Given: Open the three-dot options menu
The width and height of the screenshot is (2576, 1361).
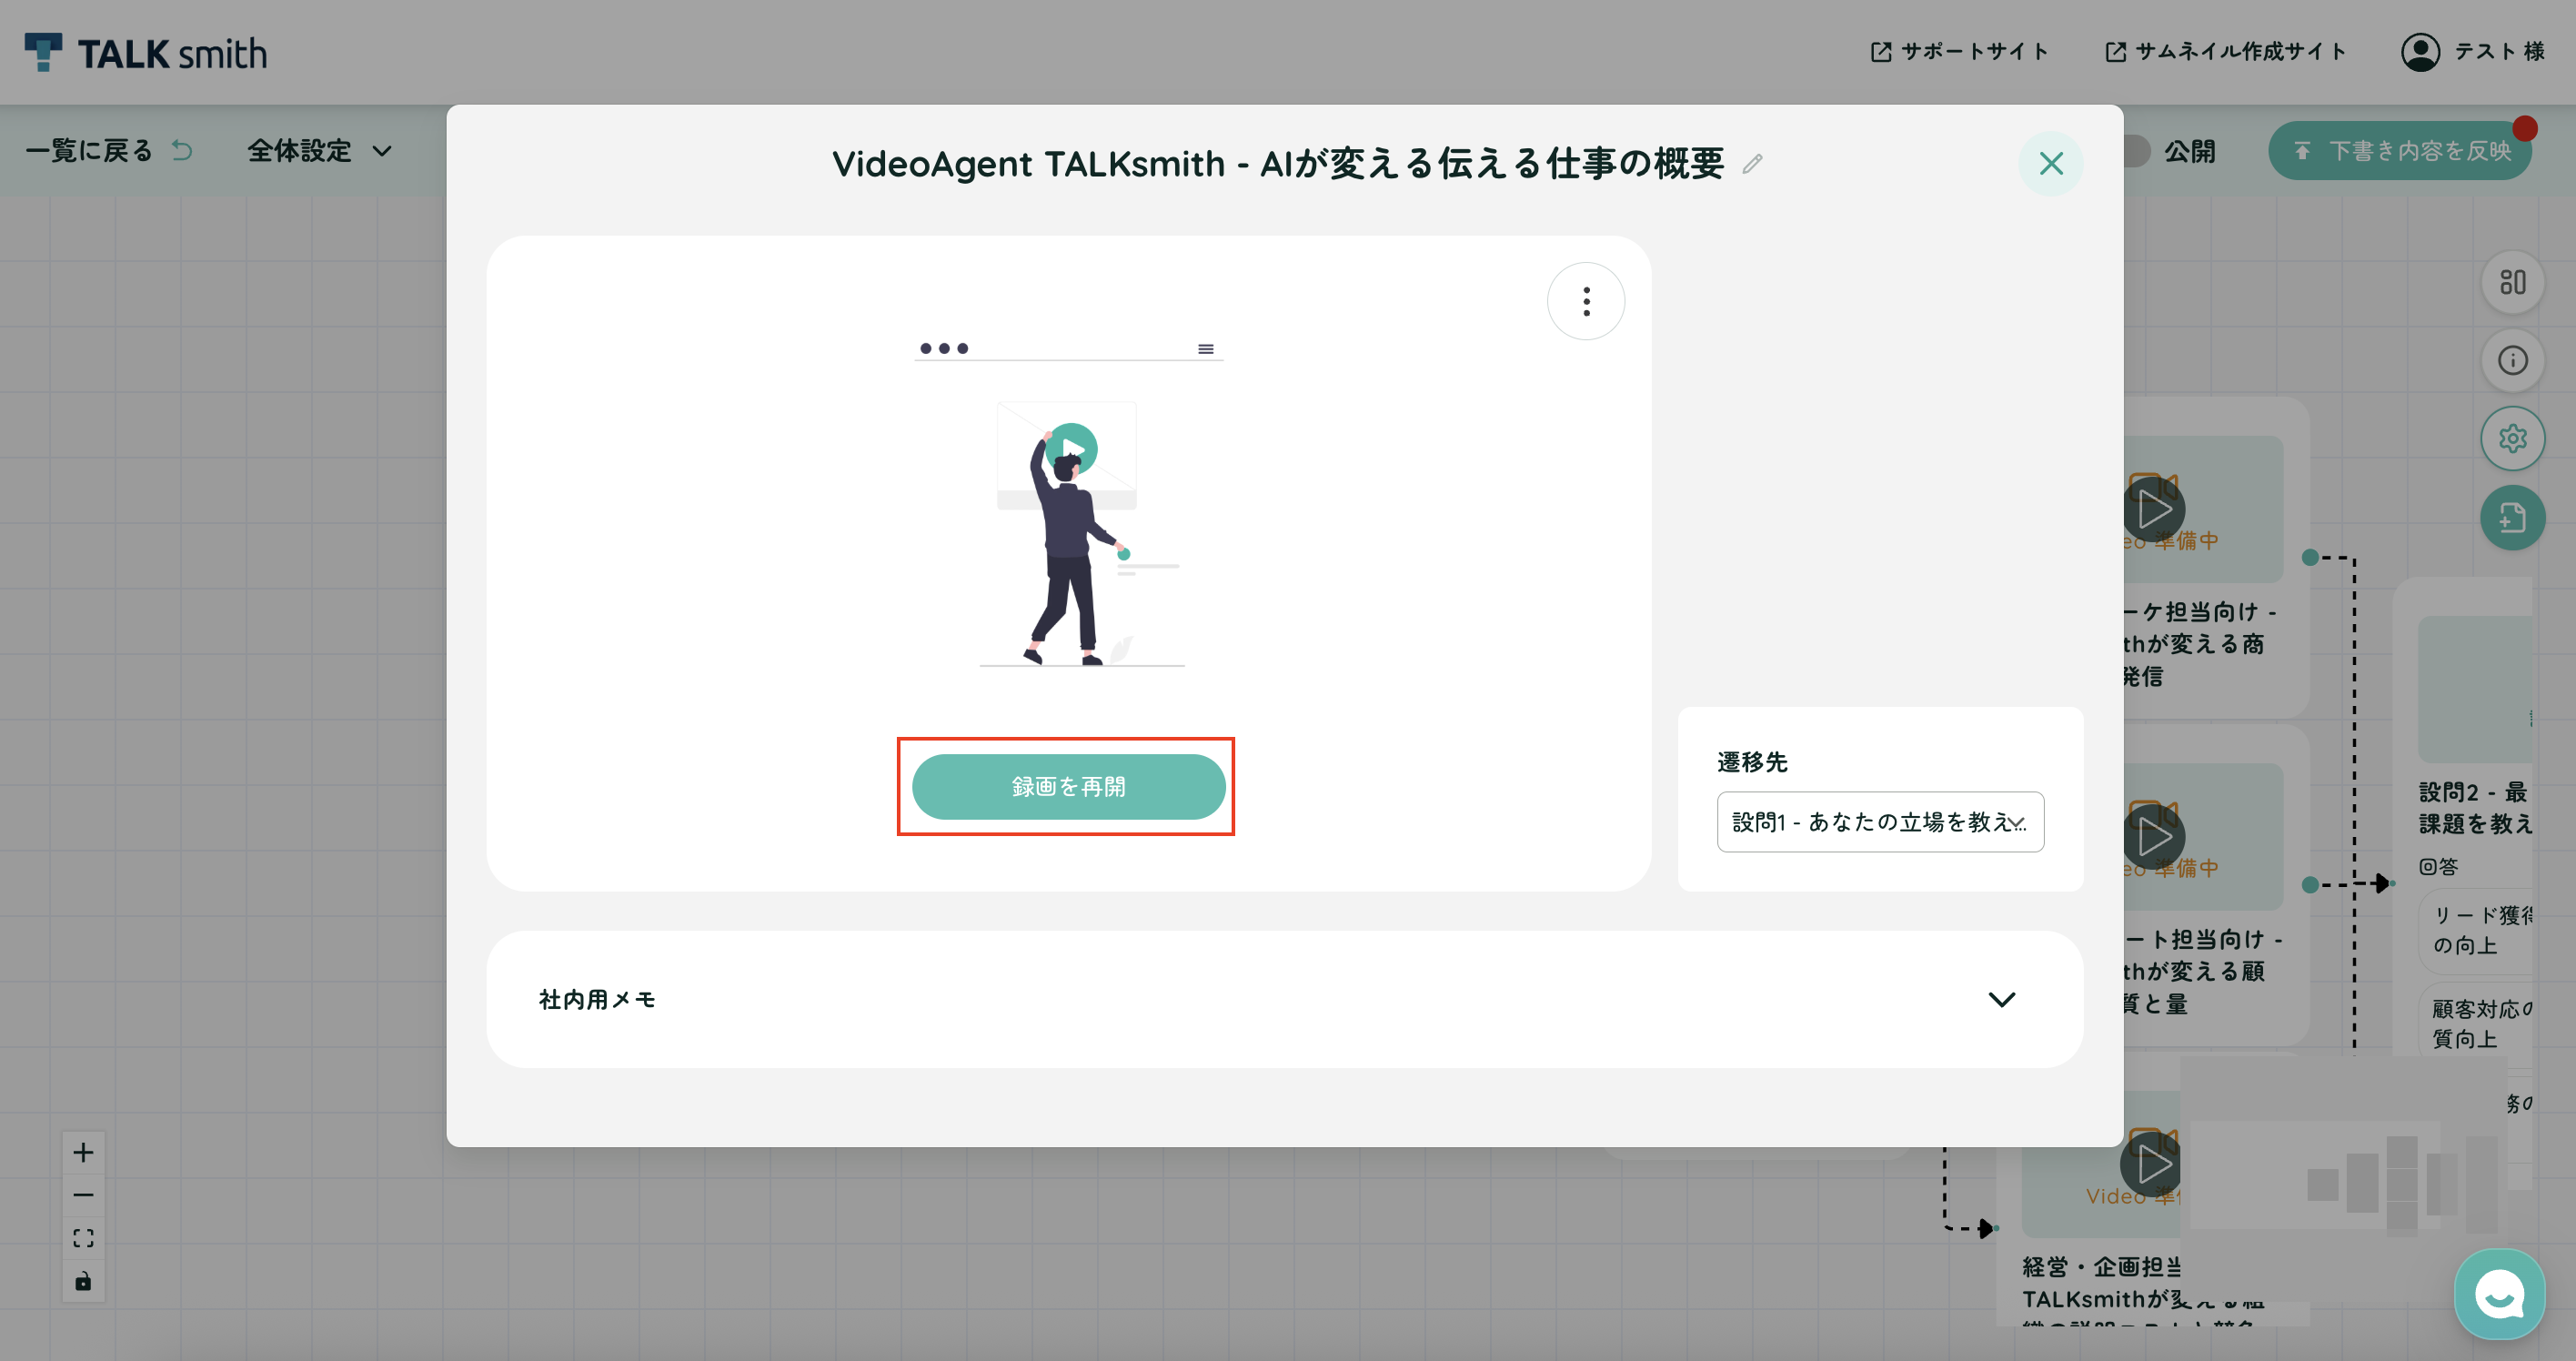Looking at the screenshot, I should [1586, 301].
